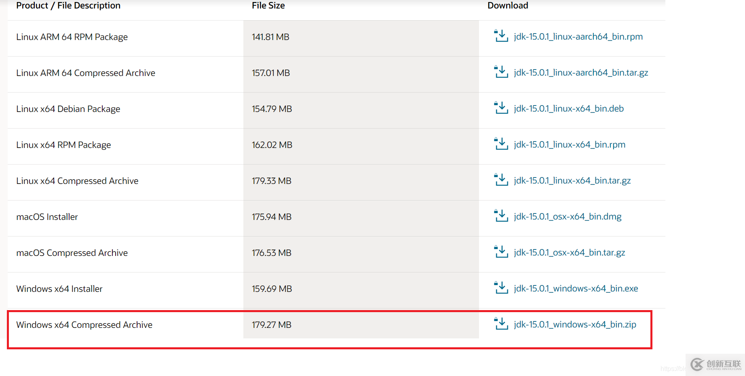Click download icon for linux-x64_bin.tar.gz
This screenshot has width=745, height=376.
tap(501, 180)
